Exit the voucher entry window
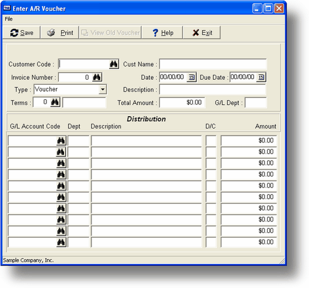Screen dimensions: 309x288 point(202,33)
